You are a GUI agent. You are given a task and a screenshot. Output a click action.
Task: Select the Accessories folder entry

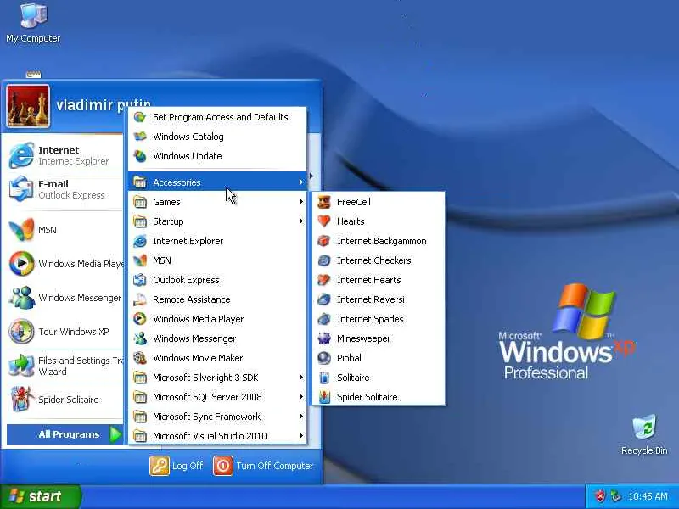coord(217,182)
